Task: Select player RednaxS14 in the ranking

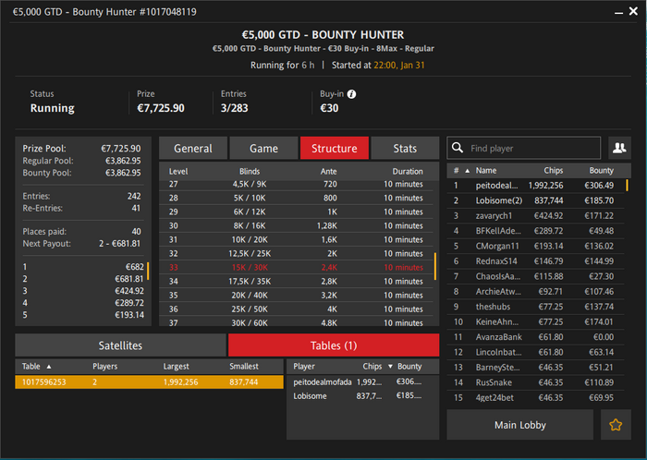Action: click(535, 260)
